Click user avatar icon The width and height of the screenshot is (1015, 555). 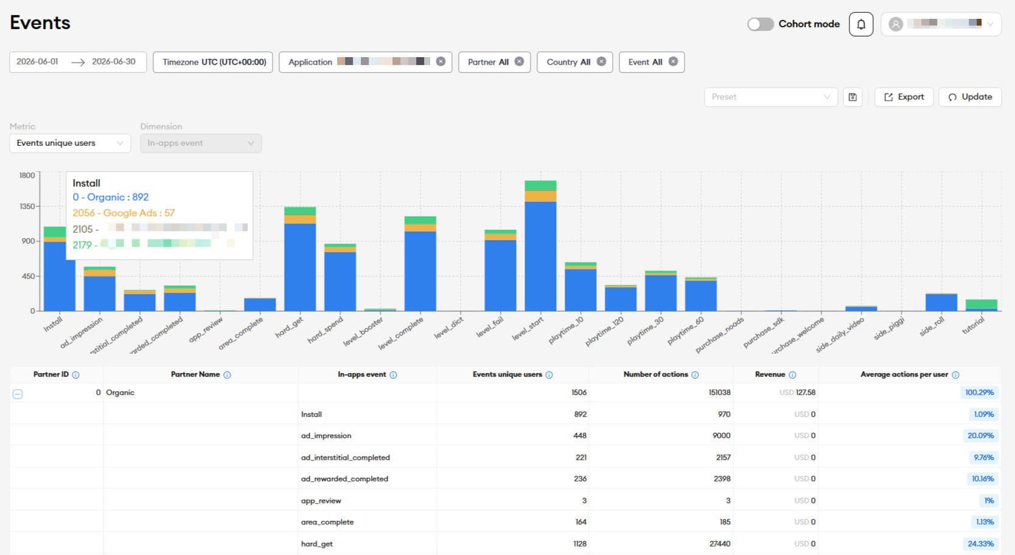tap(895, 24)
